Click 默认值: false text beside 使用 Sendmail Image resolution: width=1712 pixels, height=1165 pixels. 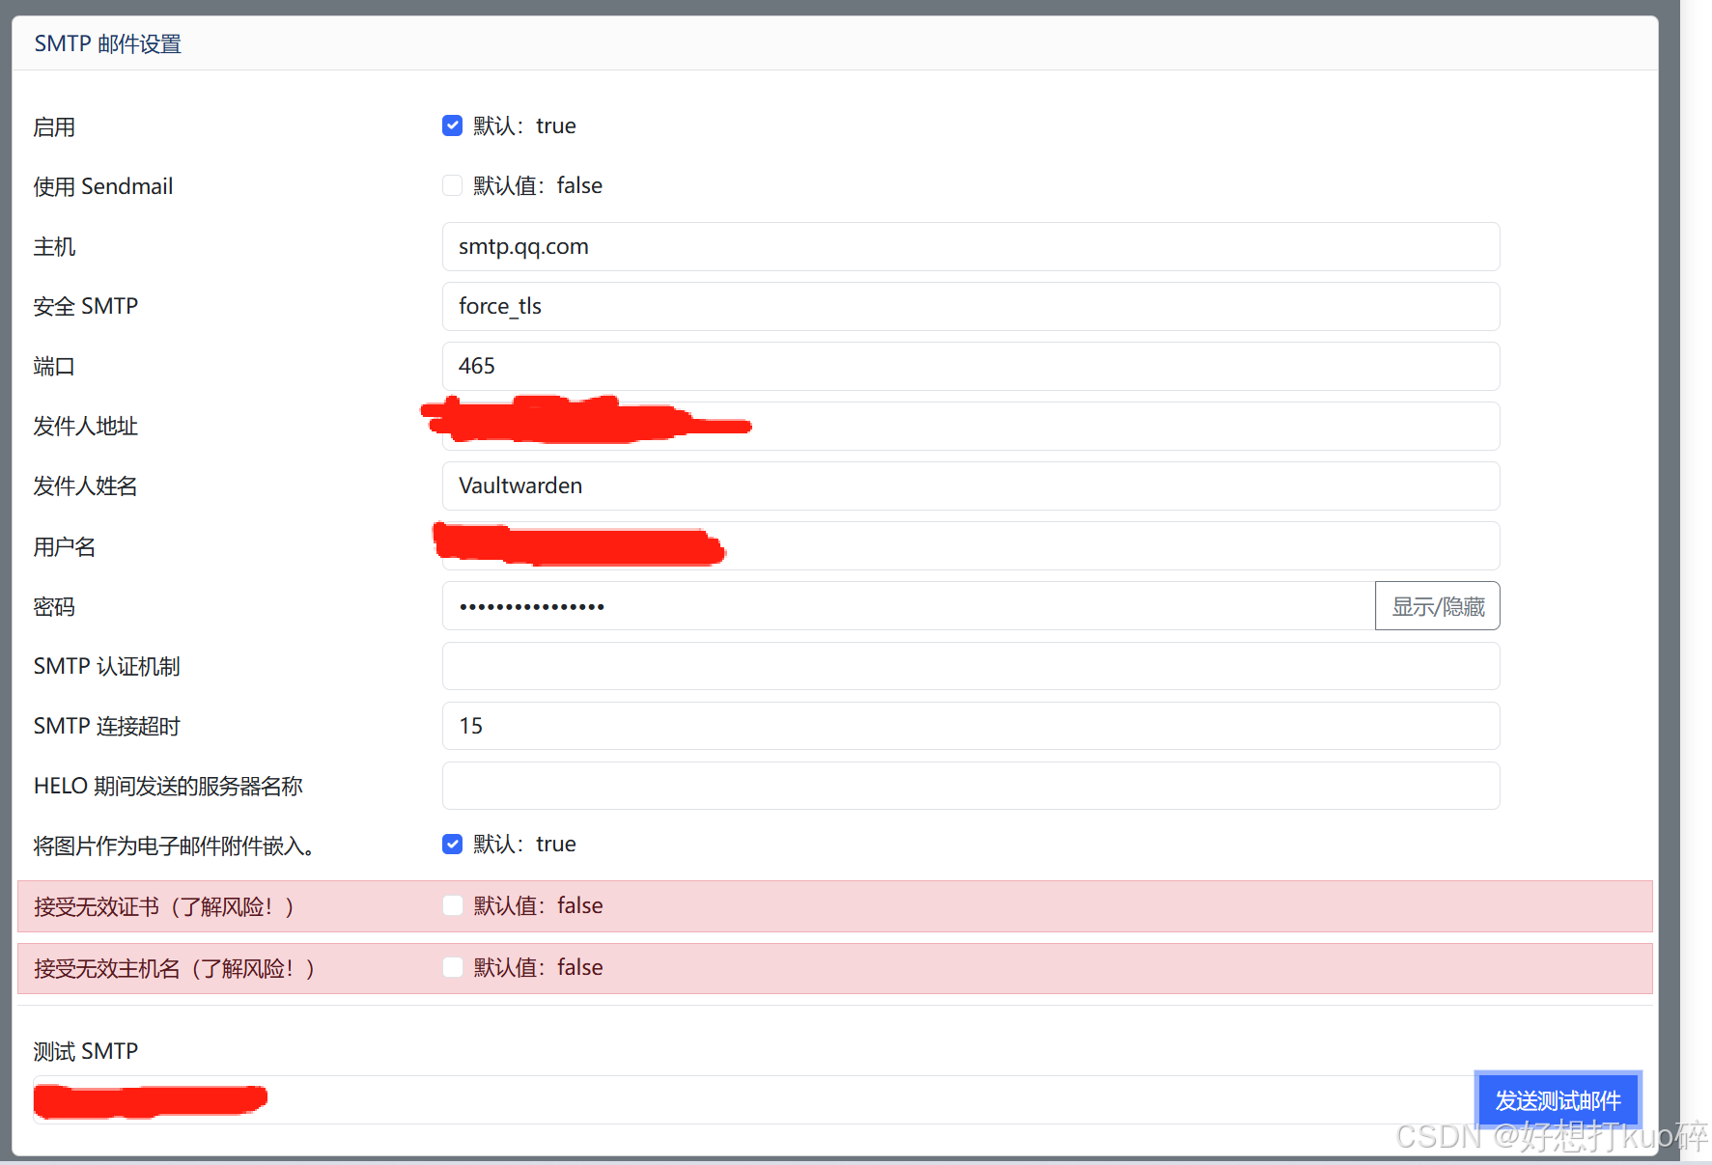click(538, 185)
